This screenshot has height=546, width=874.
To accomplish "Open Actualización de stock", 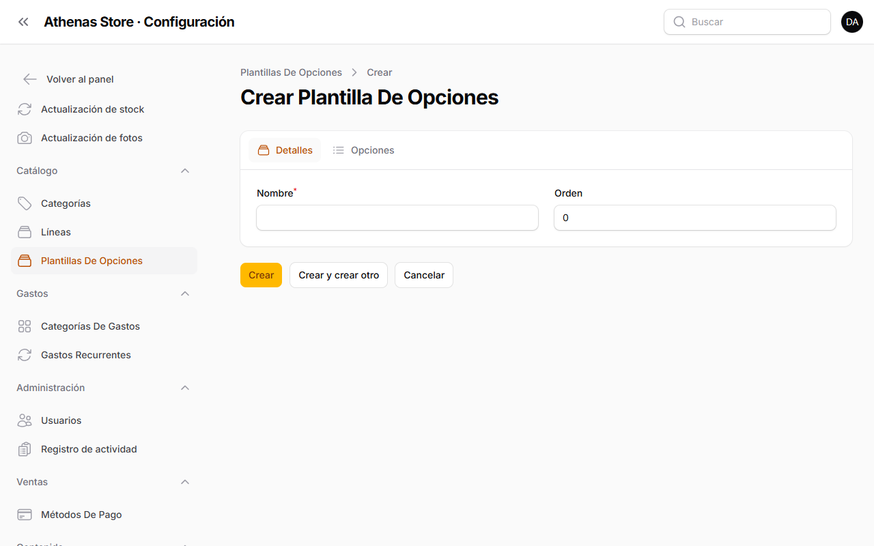I will pos(104,109).
